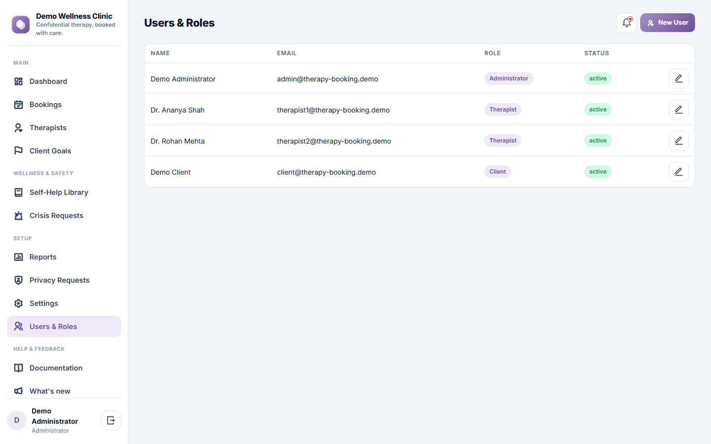Click the Therapist badge for Dr. Ananya Shah
This screenshot has width=711, height=444.
point(503,110)
